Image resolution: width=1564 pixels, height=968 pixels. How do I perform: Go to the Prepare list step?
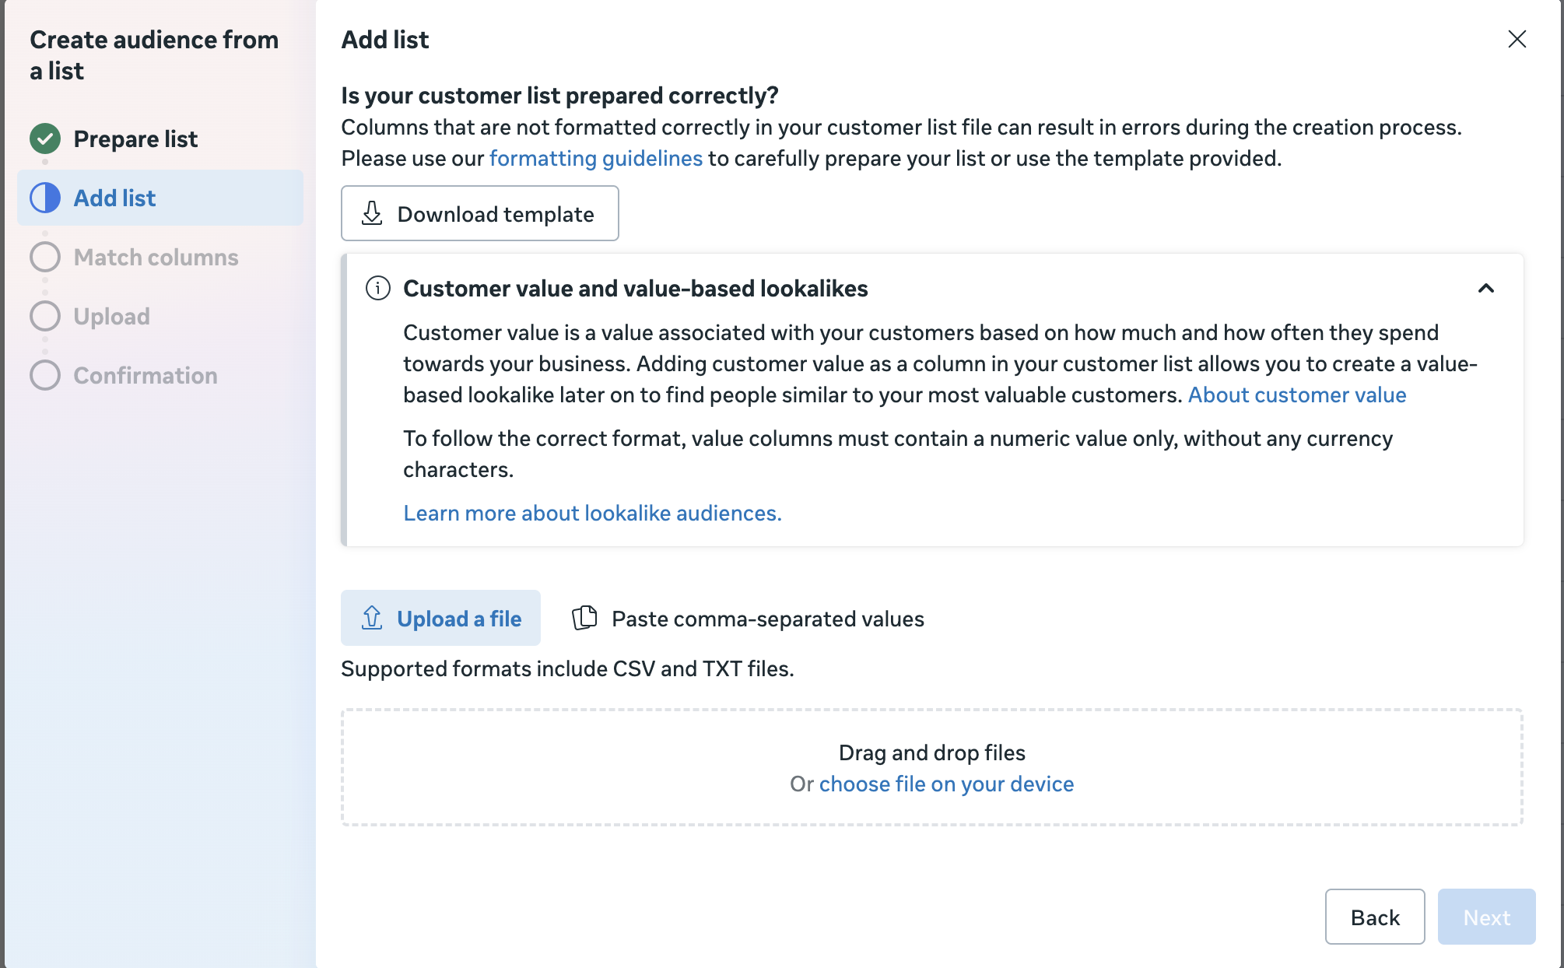point(135,139)
